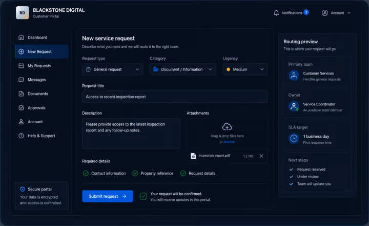Toggle the Request details check
Viewport: 369px width, 226px height.
tap(183, 174)
